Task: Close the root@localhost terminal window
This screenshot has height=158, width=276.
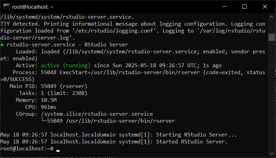Action: tap(265, 7)
